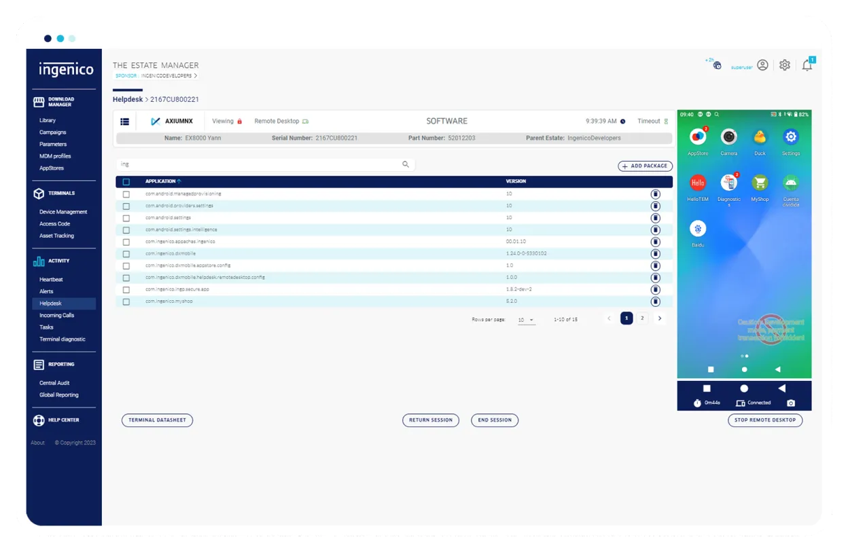Delete com.ingenico.dxmobile 1.24.0 package
Viewport: 848px width, 552px height.
[x=655, y=254]
